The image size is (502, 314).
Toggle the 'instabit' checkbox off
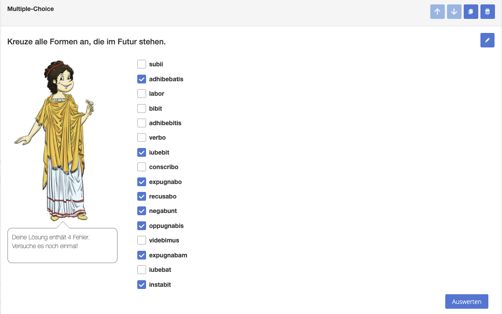point(142,285)
